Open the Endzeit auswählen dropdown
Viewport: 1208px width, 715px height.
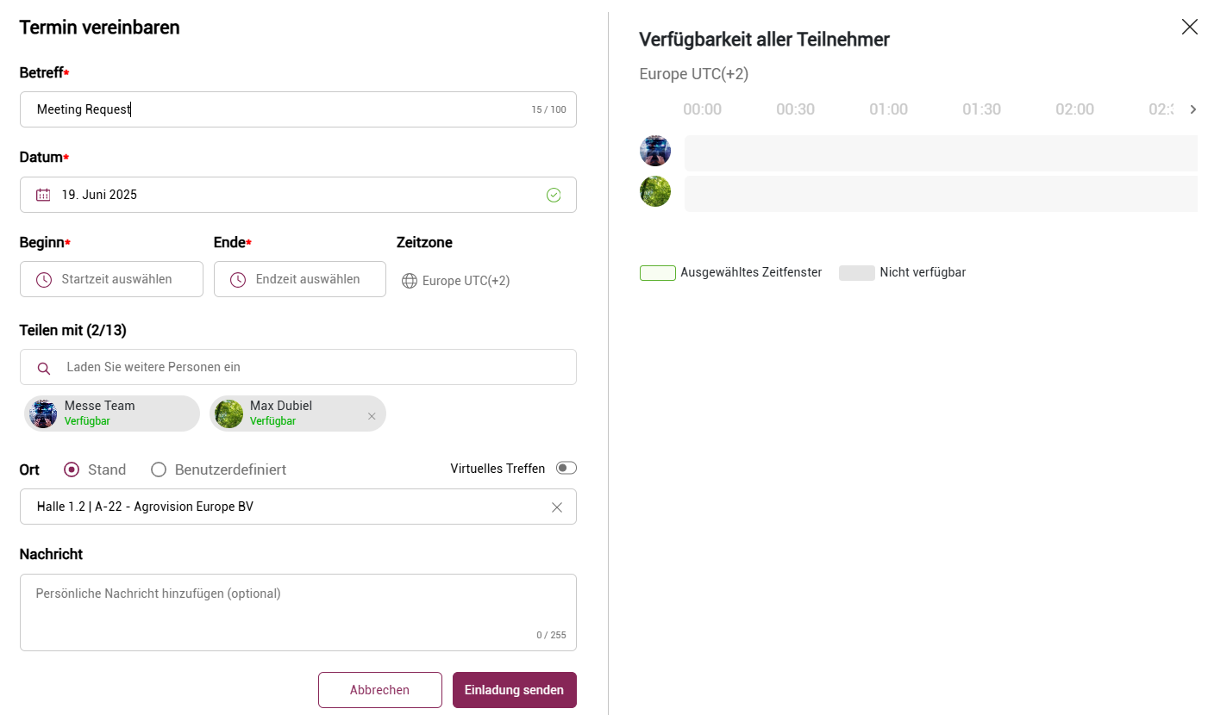[300, 279]
